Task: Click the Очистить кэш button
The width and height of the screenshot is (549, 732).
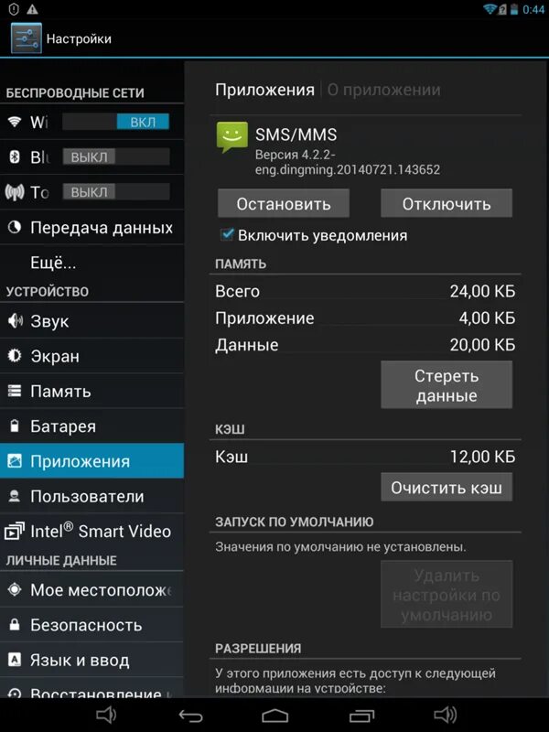Action: point(447,487)
